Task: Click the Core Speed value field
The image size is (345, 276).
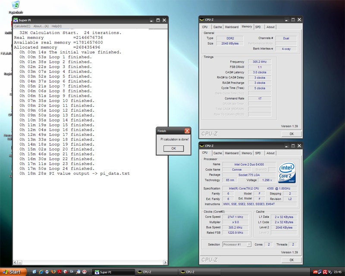Action: pyautogui.click(x=236, y=217)
